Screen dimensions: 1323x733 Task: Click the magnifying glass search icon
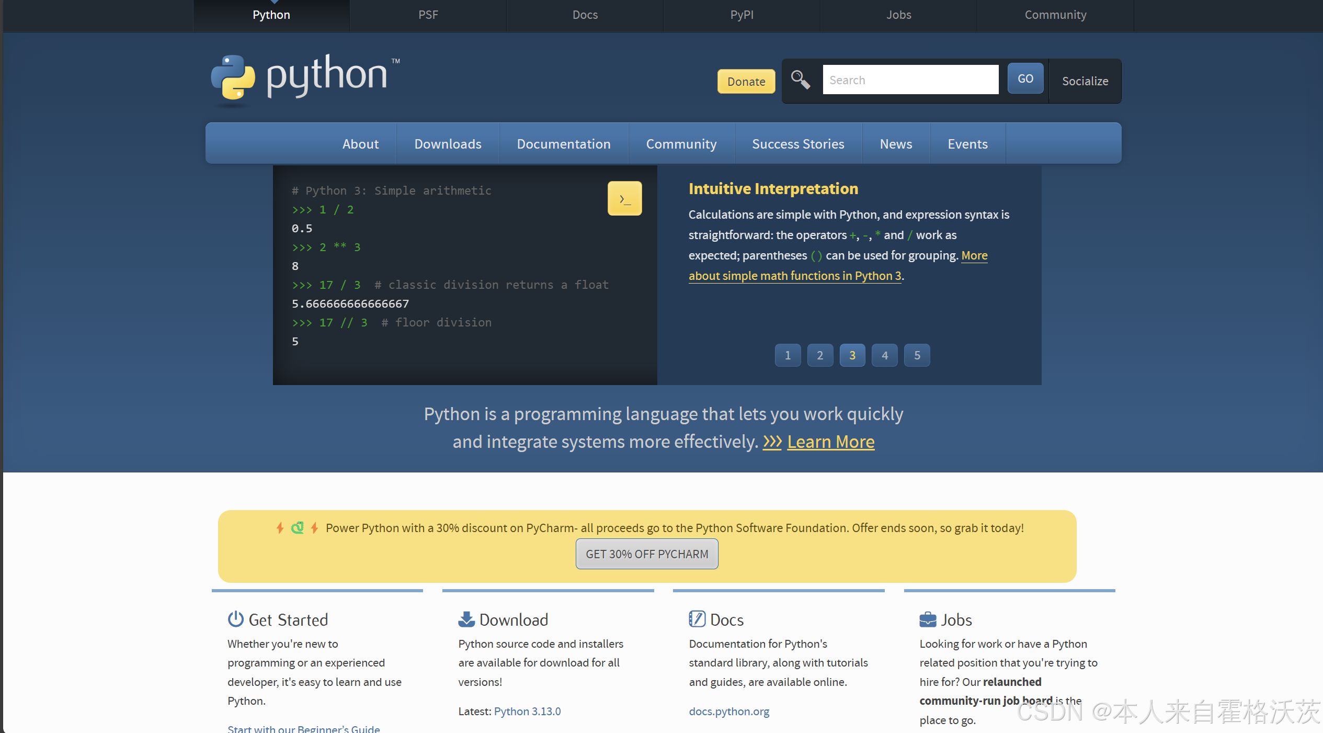(x=800, y=80)
